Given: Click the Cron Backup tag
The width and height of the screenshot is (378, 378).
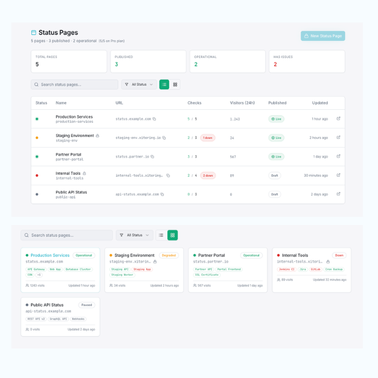Looking at the screenshot, I should coord(334,269).
